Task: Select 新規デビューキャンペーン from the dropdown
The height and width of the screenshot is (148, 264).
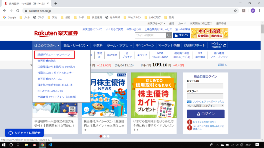Action: (x=54, y=55)
